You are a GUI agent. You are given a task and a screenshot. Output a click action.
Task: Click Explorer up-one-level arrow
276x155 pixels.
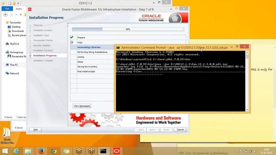pos(21,15)
